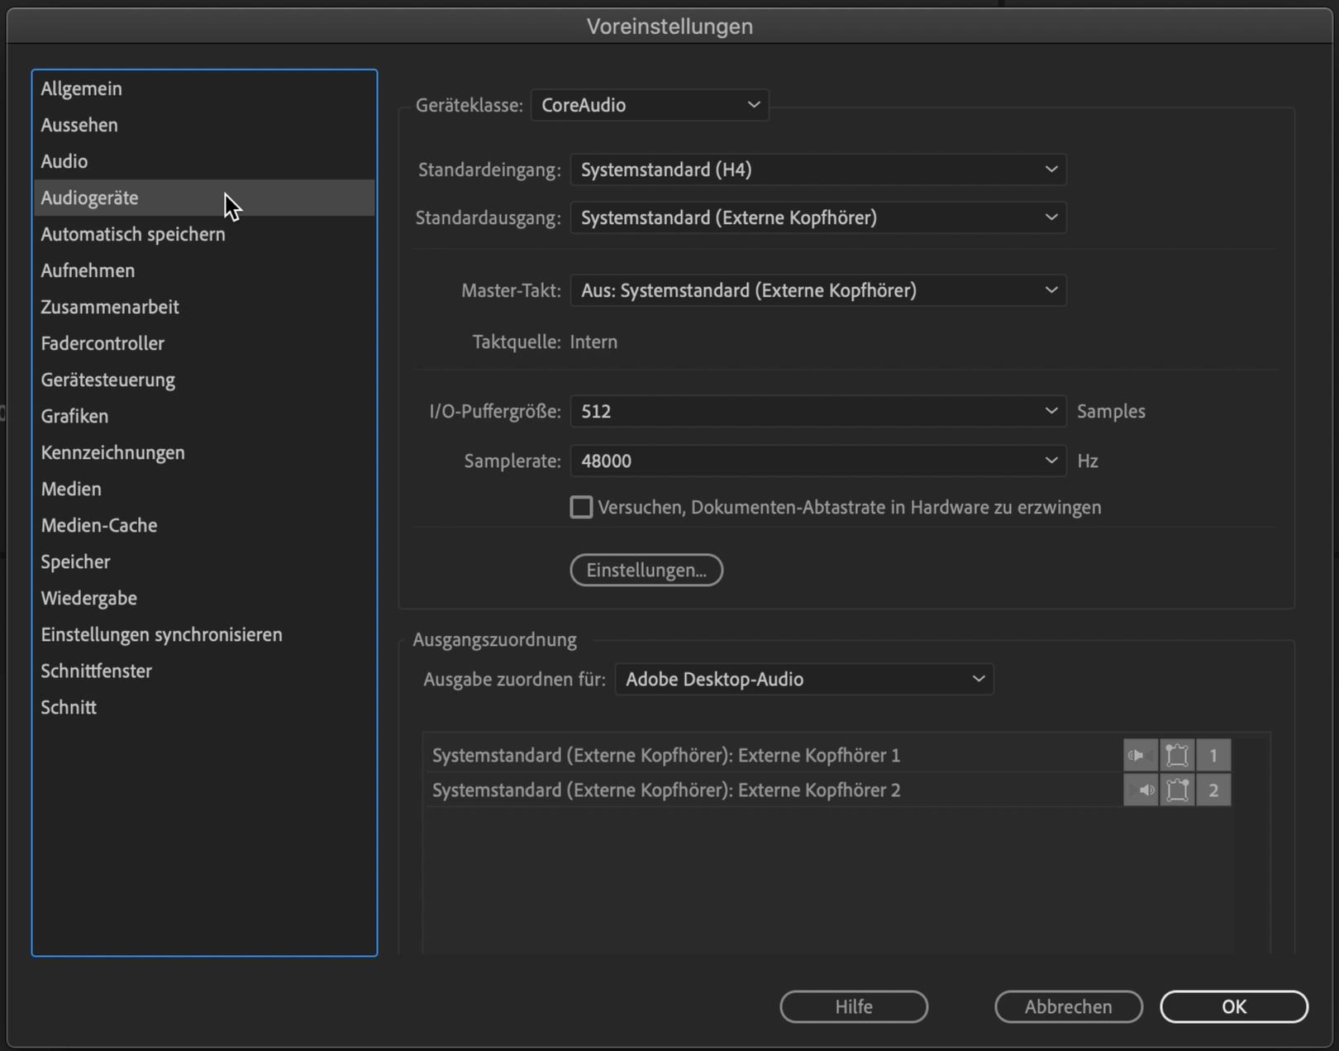The image size is (1339, 1051).
Task: Click the surround position icon in Kopfhörer 2 row
Action: [1177, 791]
